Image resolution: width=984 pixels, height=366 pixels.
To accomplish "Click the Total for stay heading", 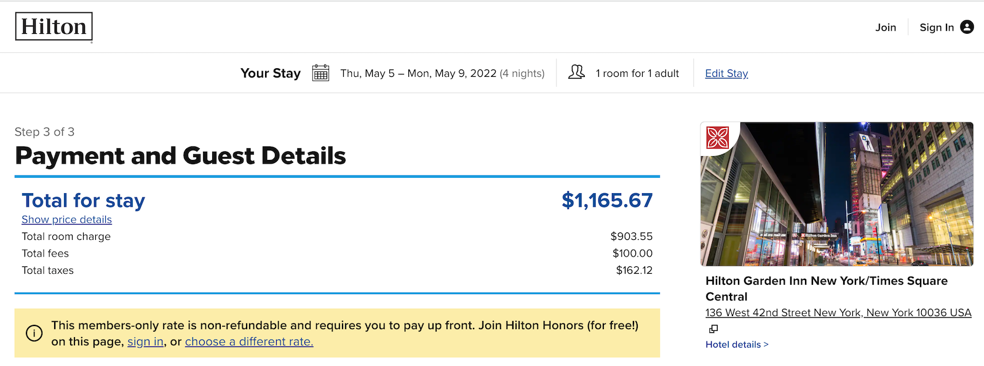I will pyautogui.click(x=83, y=201).
